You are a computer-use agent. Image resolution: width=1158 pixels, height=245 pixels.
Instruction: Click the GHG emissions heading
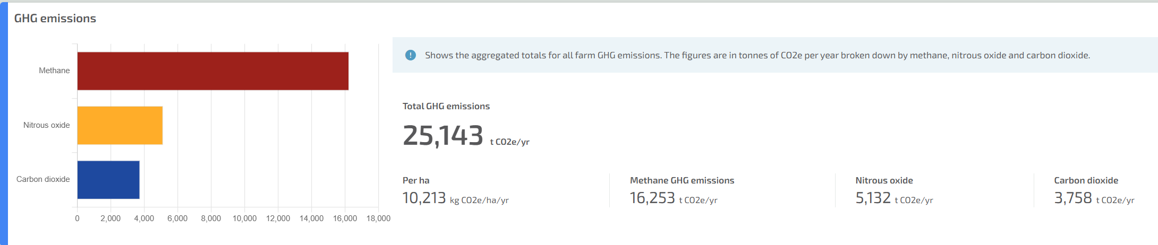pos(55,19)
